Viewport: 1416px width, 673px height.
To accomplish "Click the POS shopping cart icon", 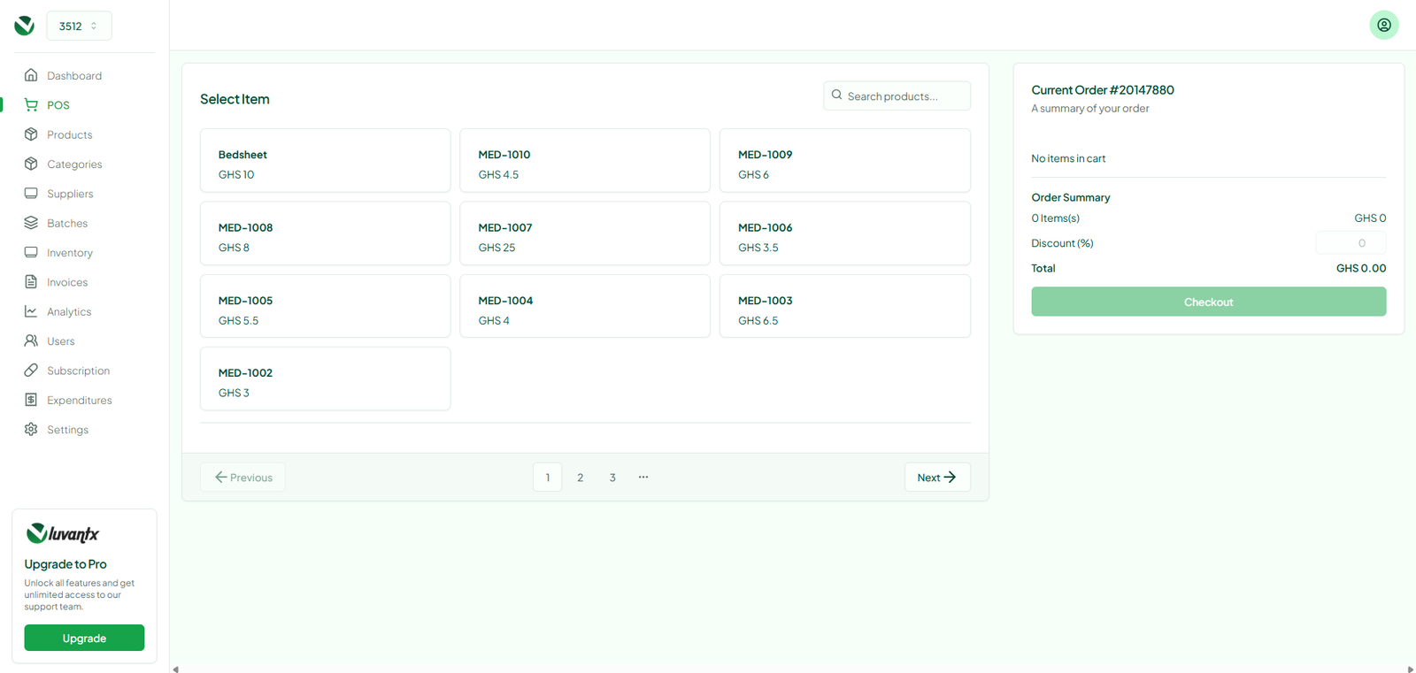I will pos(31,104).
